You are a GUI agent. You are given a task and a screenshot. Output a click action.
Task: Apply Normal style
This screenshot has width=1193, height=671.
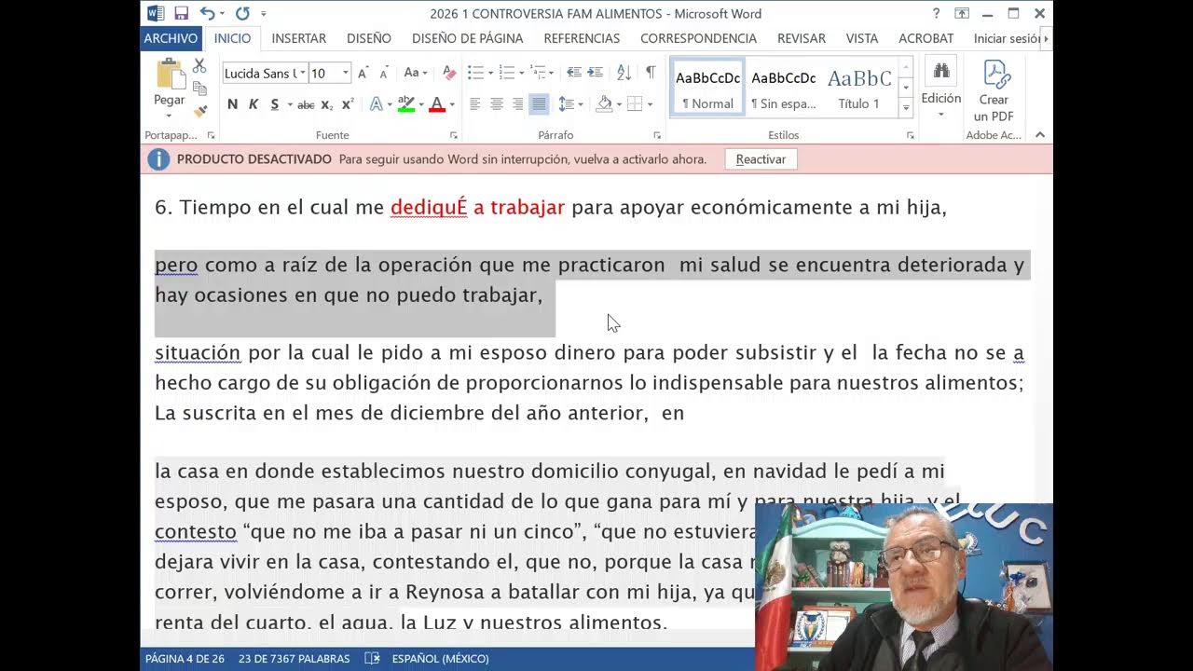[708, 88]
